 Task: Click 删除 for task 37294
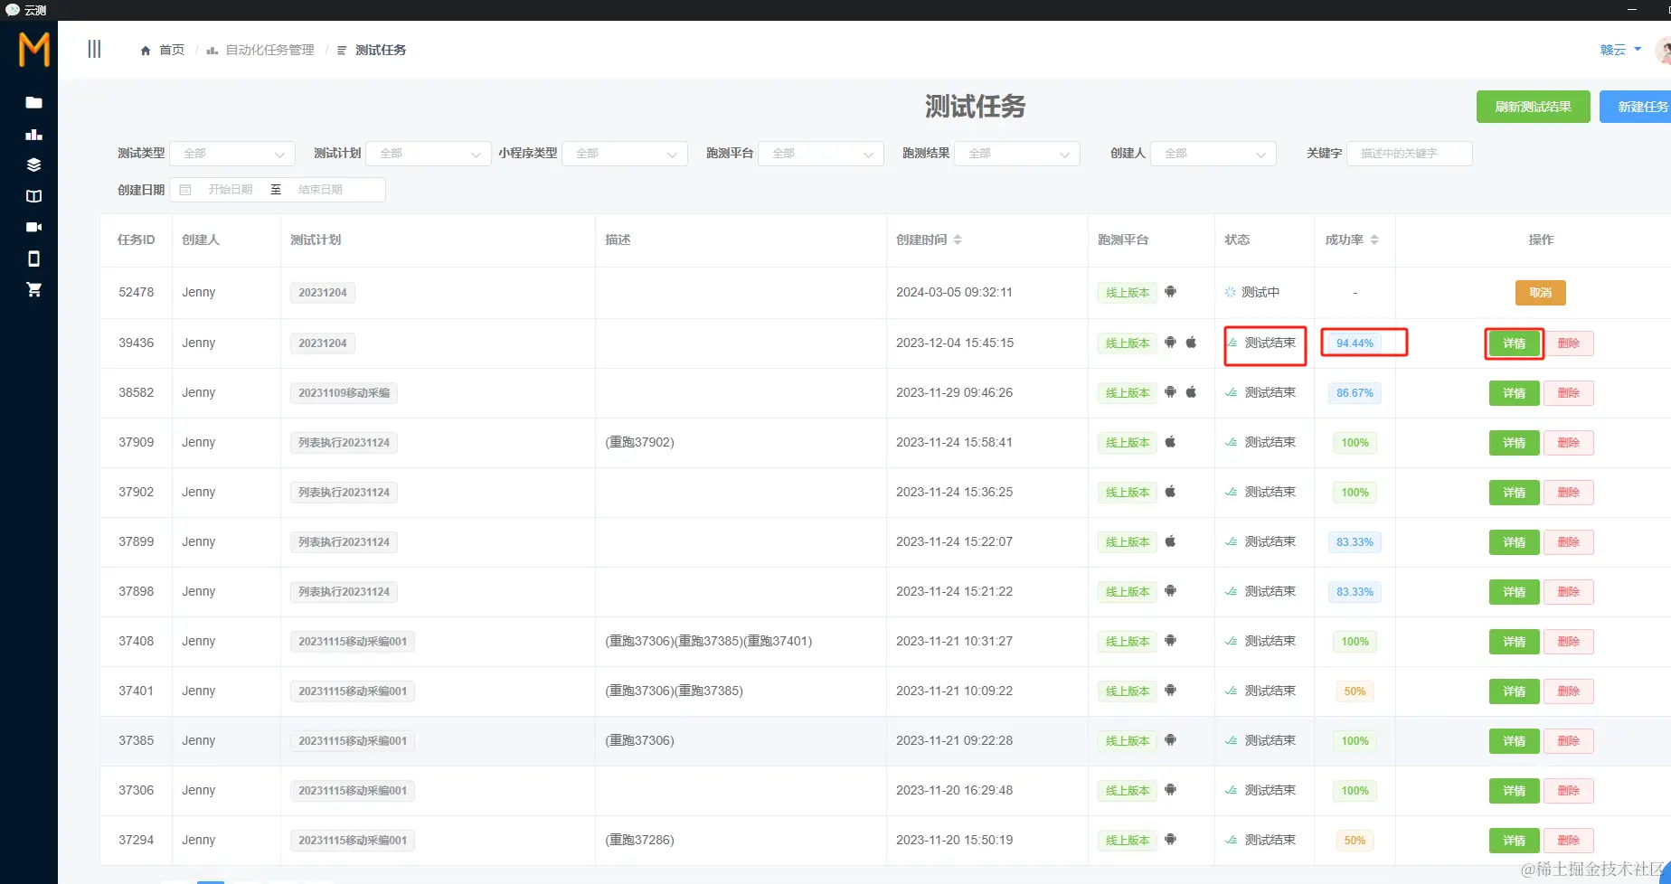pyautogui.click(x=1569, y=841)
